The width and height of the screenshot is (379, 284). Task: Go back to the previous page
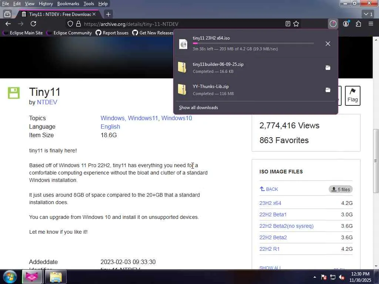coord(8,24)
